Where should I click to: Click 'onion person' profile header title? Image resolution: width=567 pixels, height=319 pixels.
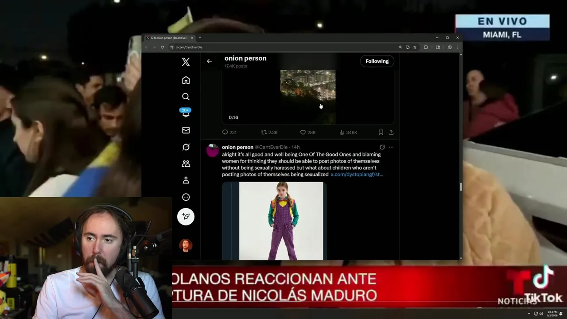[245, 58]
